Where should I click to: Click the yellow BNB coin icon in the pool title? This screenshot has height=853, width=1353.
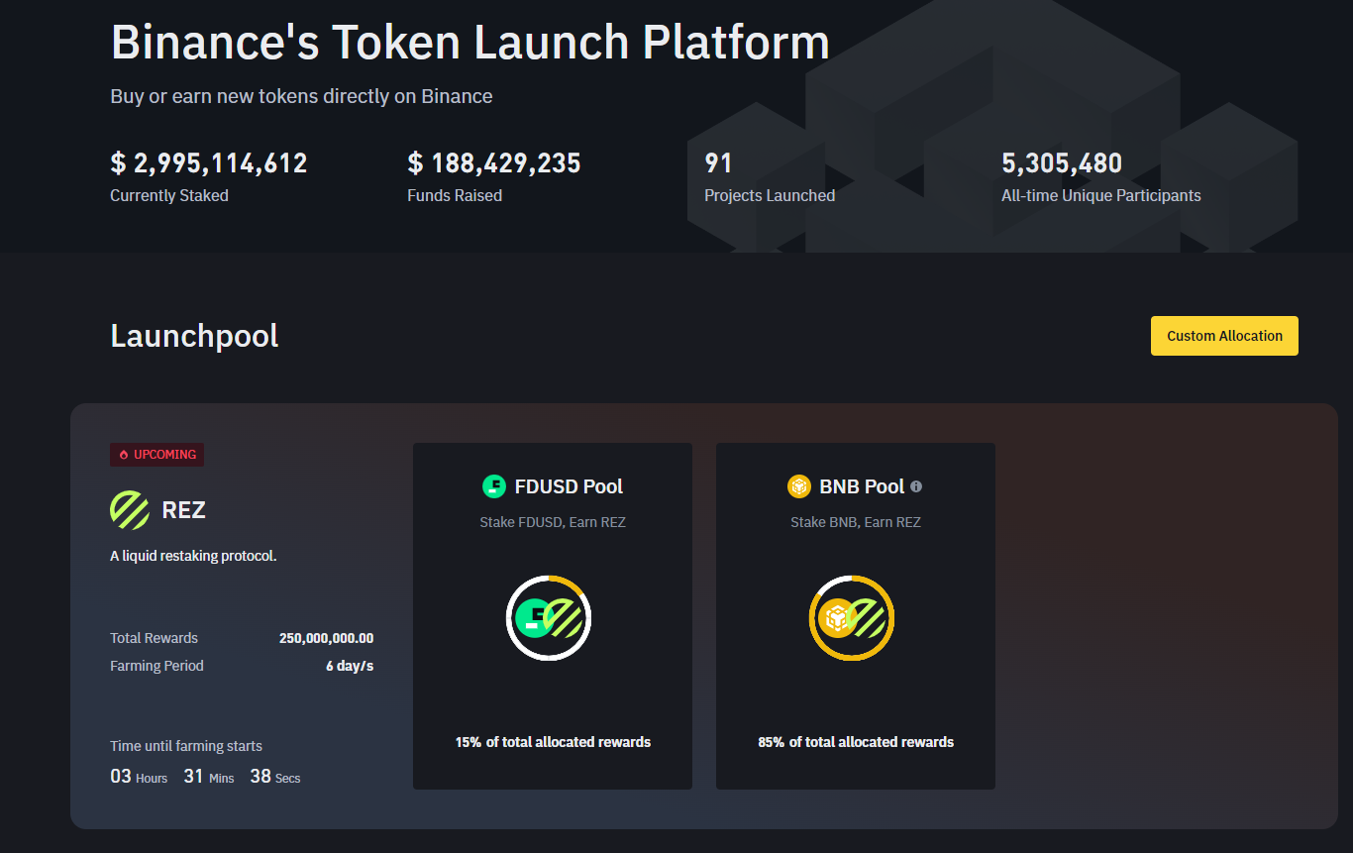click(x=798, y=486)
